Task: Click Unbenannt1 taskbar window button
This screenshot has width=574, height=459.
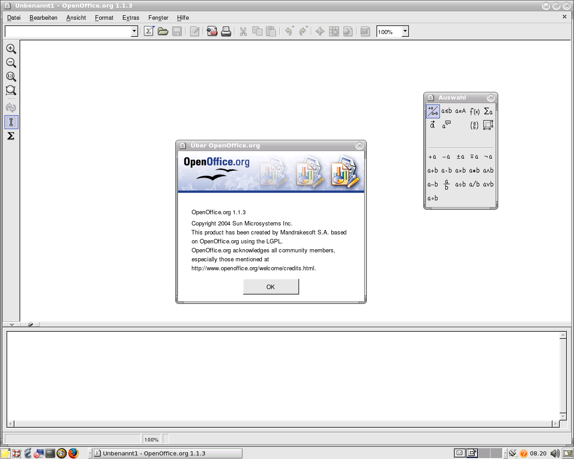Action: coord(167,453)
